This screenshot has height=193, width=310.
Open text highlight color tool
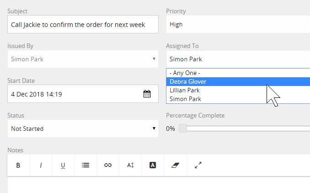click(x=153, y=165)
